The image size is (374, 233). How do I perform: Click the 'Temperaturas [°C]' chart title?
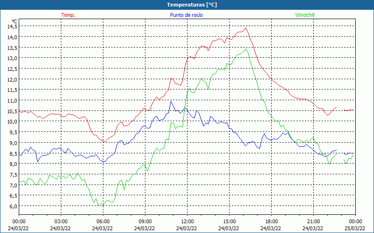pyautogui.click(x=192, y=5)
